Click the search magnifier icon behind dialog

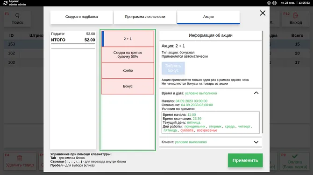click(x=17, y=15)
